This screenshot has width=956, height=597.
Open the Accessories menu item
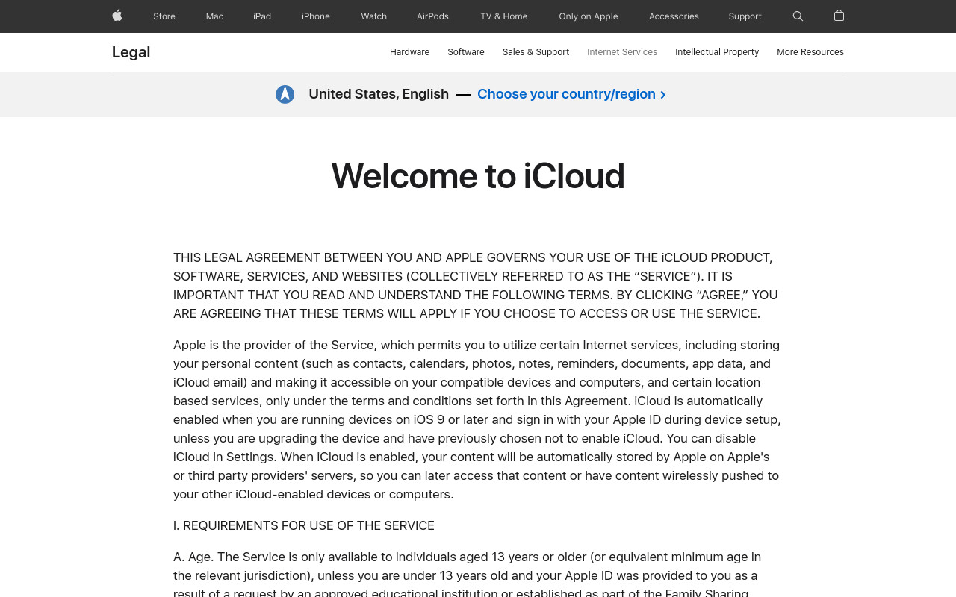(674, 16)
